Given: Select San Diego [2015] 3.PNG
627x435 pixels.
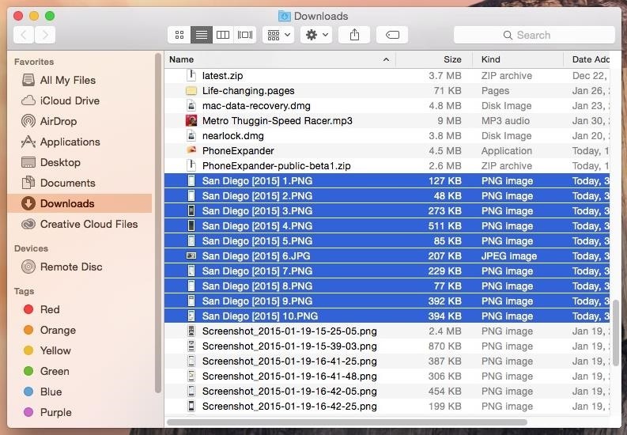Looking at the screenshot, I should (x=387, y=210).
